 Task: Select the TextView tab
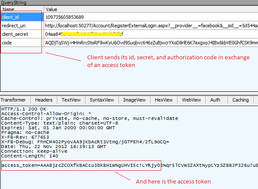pyautogui.click(x=71, y=100)
